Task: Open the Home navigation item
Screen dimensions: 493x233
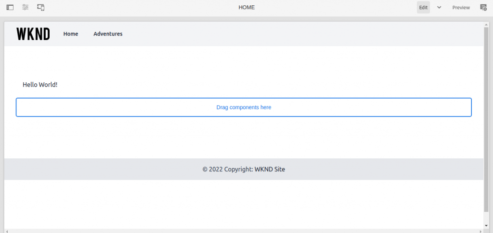Action: coord(71,34)
